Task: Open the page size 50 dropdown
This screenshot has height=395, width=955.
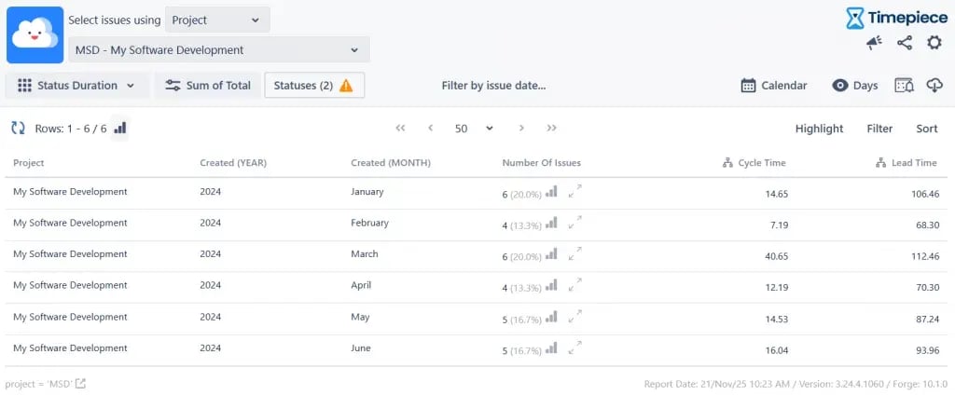Action: click(x=473, y=129)
